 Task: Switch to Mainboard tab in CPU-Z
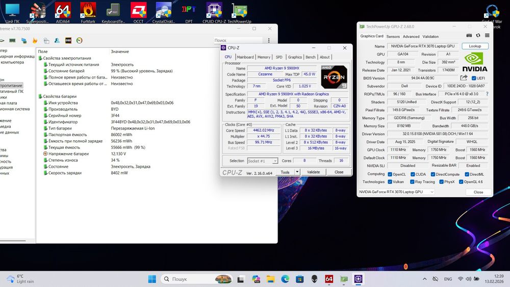pos(245,57)
